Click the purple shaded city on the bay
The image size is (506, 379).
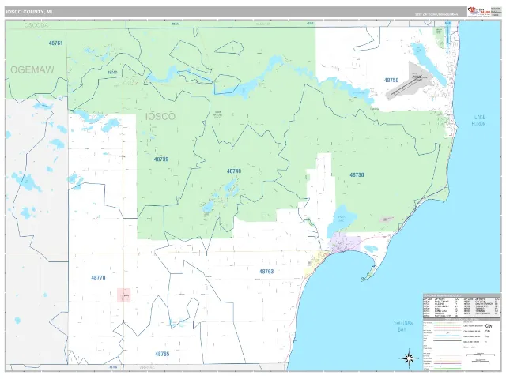point(345,244)
